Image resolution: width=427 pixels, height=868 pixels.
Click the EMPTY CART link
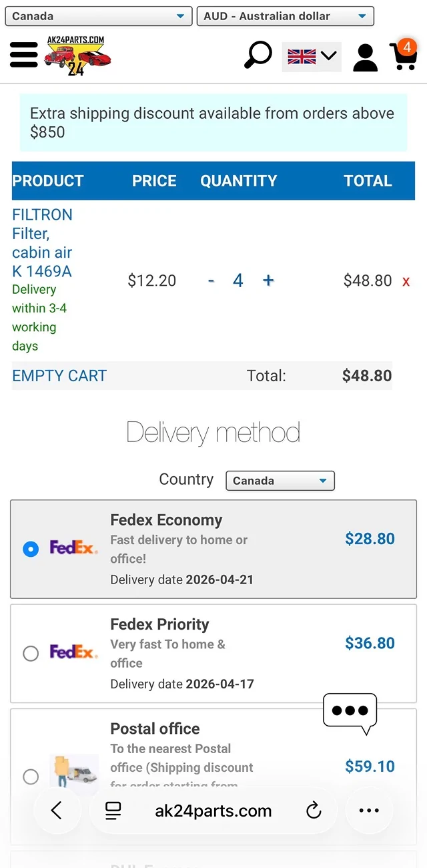coord(59,376)
